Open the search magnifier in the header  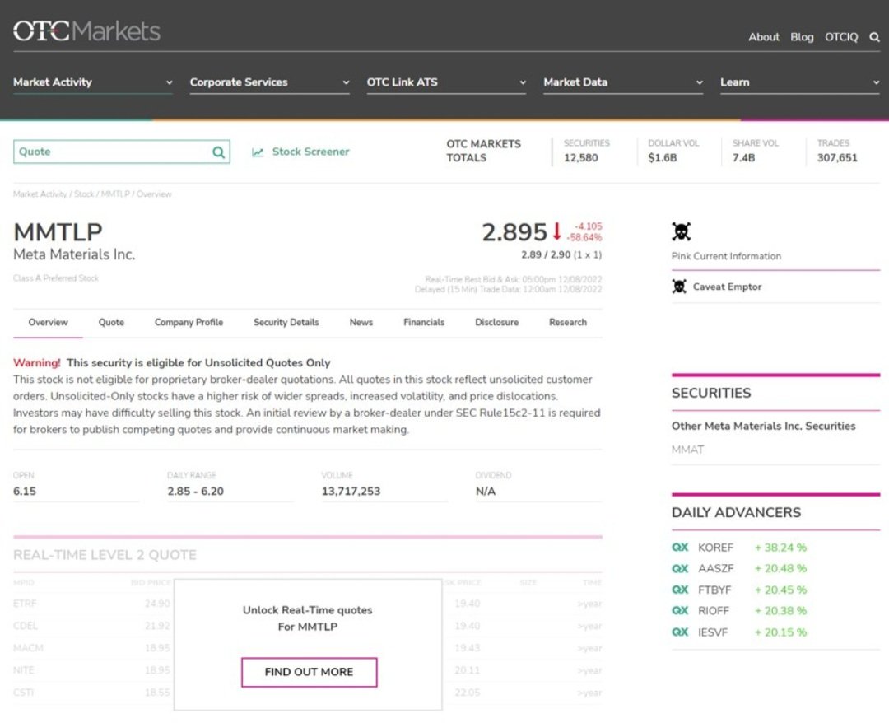tap(875, 37)
